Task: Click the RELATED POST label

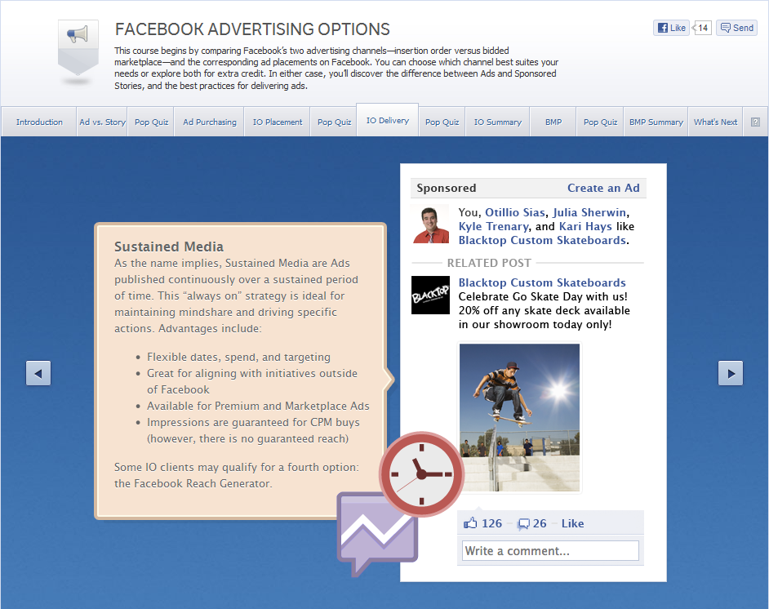Action: (x=489, y=263)
